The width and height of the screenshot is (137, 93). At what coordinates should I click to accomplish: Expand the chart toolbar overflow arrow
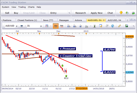tap(133, 26)
